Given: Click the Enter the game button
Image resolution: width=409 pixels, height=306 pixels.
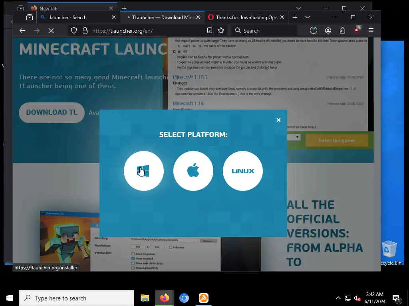Looking at the screenshot, I should (337, 141).
